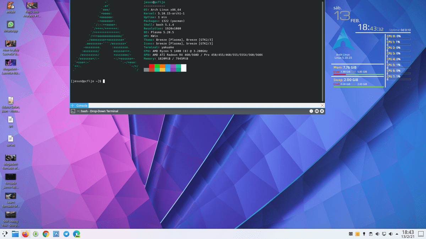Image resolution: width=426 pixels, height=239 pixels.
Task: Open the KDE application launcher
Action: click(x=5, y=234)
